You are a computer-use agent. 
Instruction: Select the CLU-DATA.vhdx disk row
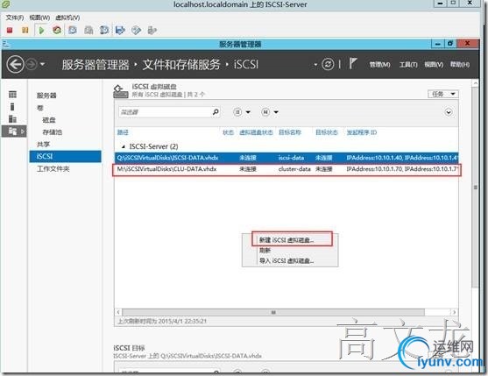tap(286, 169)
